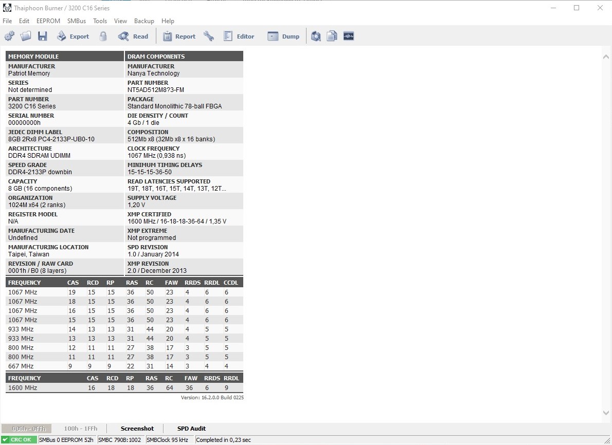Open the Tools menu

coord(100,21)
